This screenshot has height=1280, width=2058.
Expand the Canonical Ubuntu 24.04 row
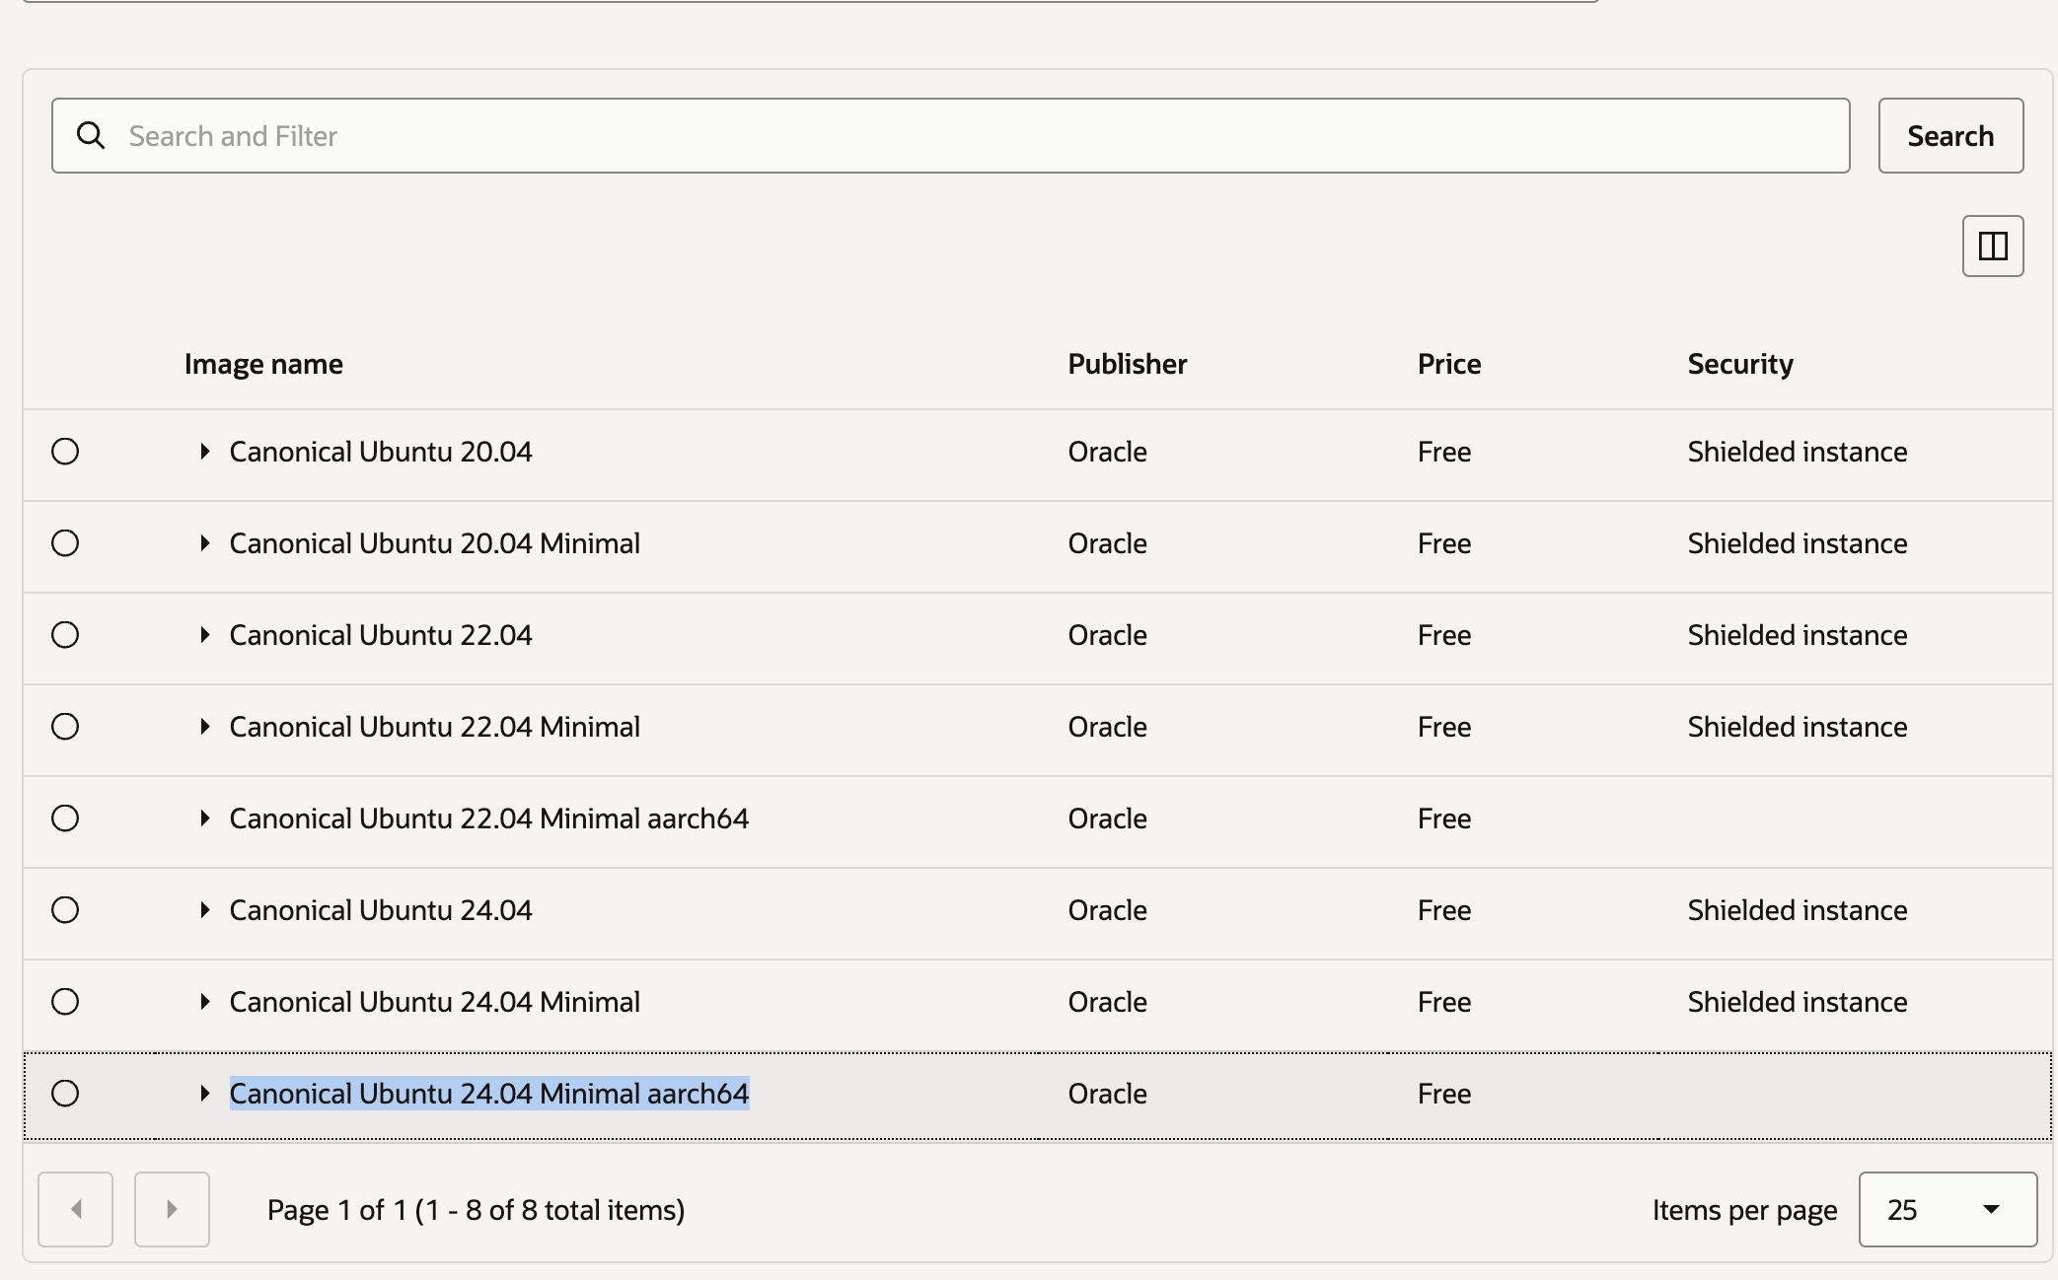coord(204,910)
